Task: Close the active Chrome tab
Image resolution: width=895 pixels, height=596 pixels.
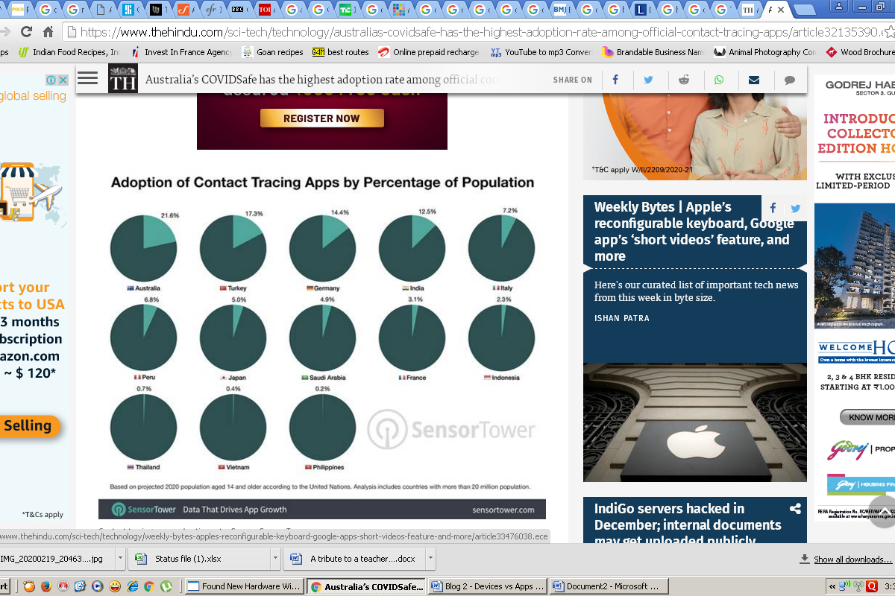Action: [781, 10]
